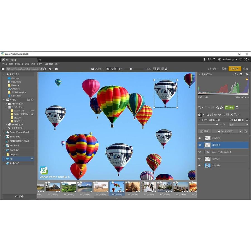Image resolution: width=251 pixels, height=251 pixels.
Task: Open the account test@zoner.jp dropdown
Action: 236,59
